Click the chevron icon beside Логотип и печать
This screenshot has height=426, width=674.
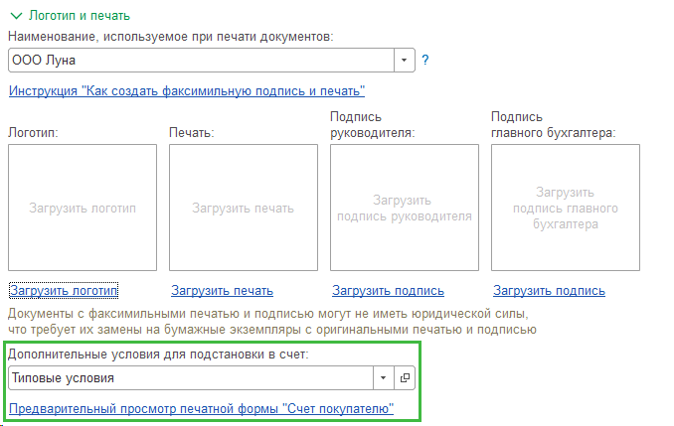pos(15,16)
